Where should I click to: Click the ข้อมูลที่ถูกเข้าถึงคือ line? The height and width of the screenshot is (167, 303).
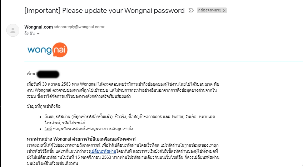click(x=44, y=106)
